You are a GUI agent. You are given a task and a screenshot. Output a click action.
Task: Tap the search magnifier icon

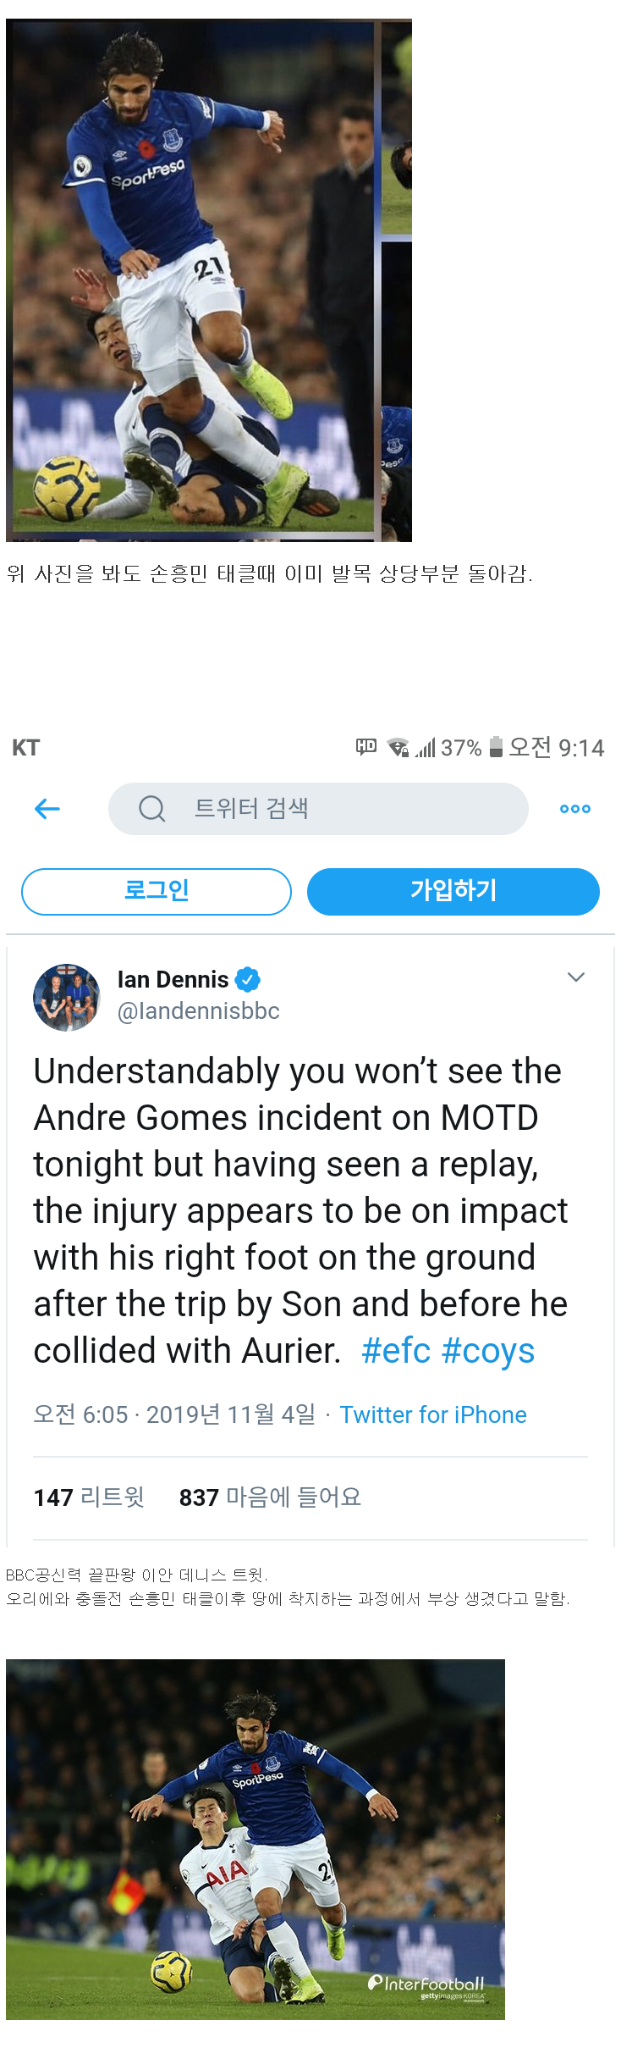point(151,809)
